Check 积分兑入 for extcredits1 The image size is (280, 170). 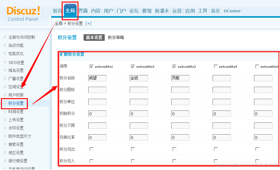(x=91, y=161)
